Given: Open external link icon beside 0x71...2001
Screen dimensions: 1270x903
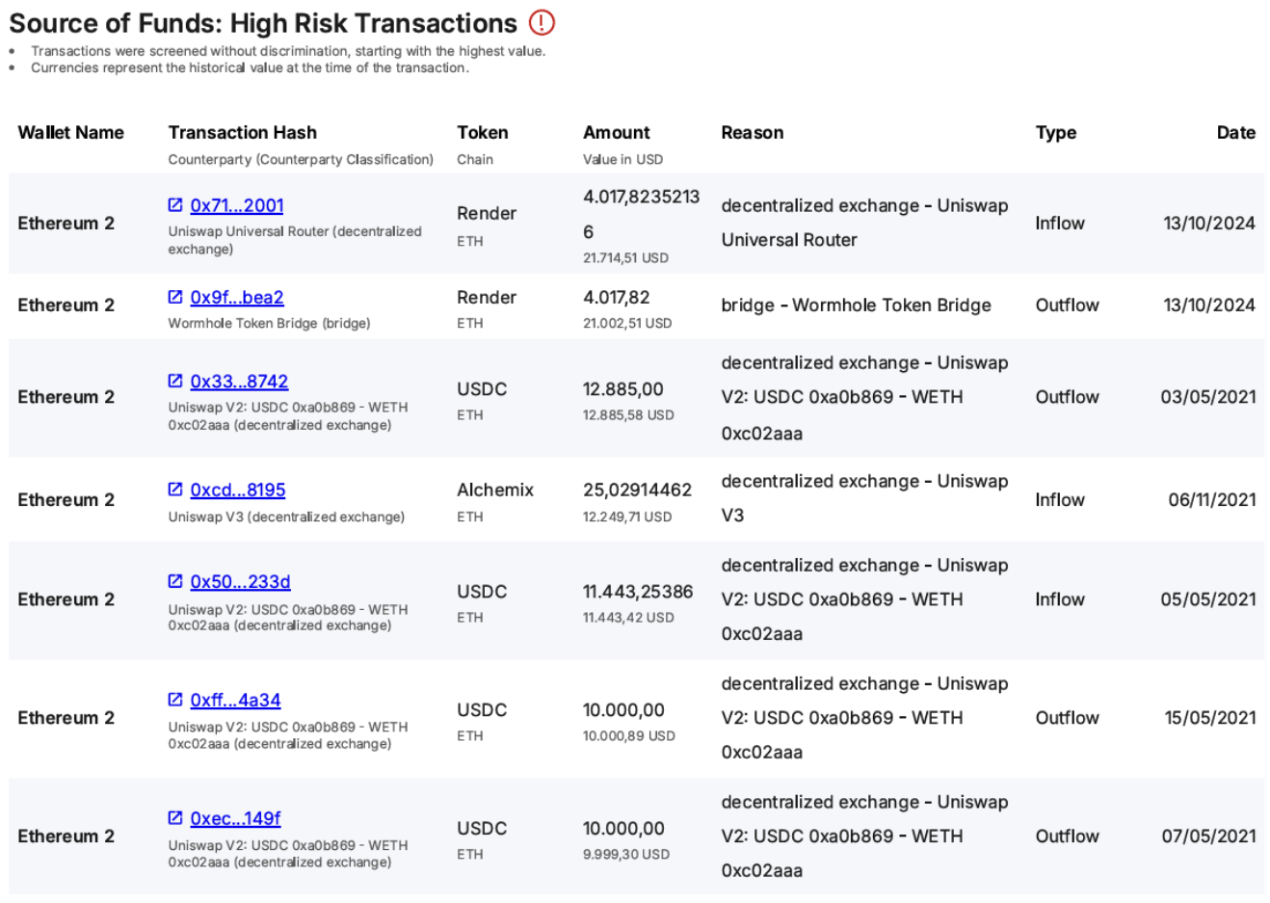Looking at the screenshot, I should 175,204.
